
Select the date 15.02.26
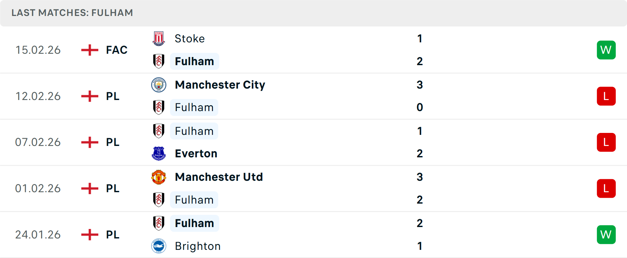tap(38, 50)
